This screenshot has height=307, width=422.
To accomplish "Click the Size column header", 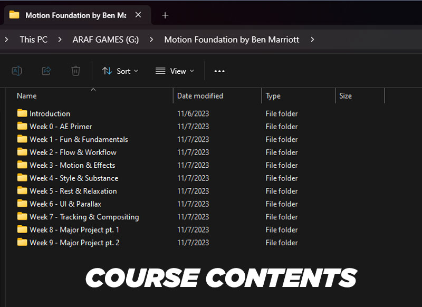I will click(x=346, y=95).
